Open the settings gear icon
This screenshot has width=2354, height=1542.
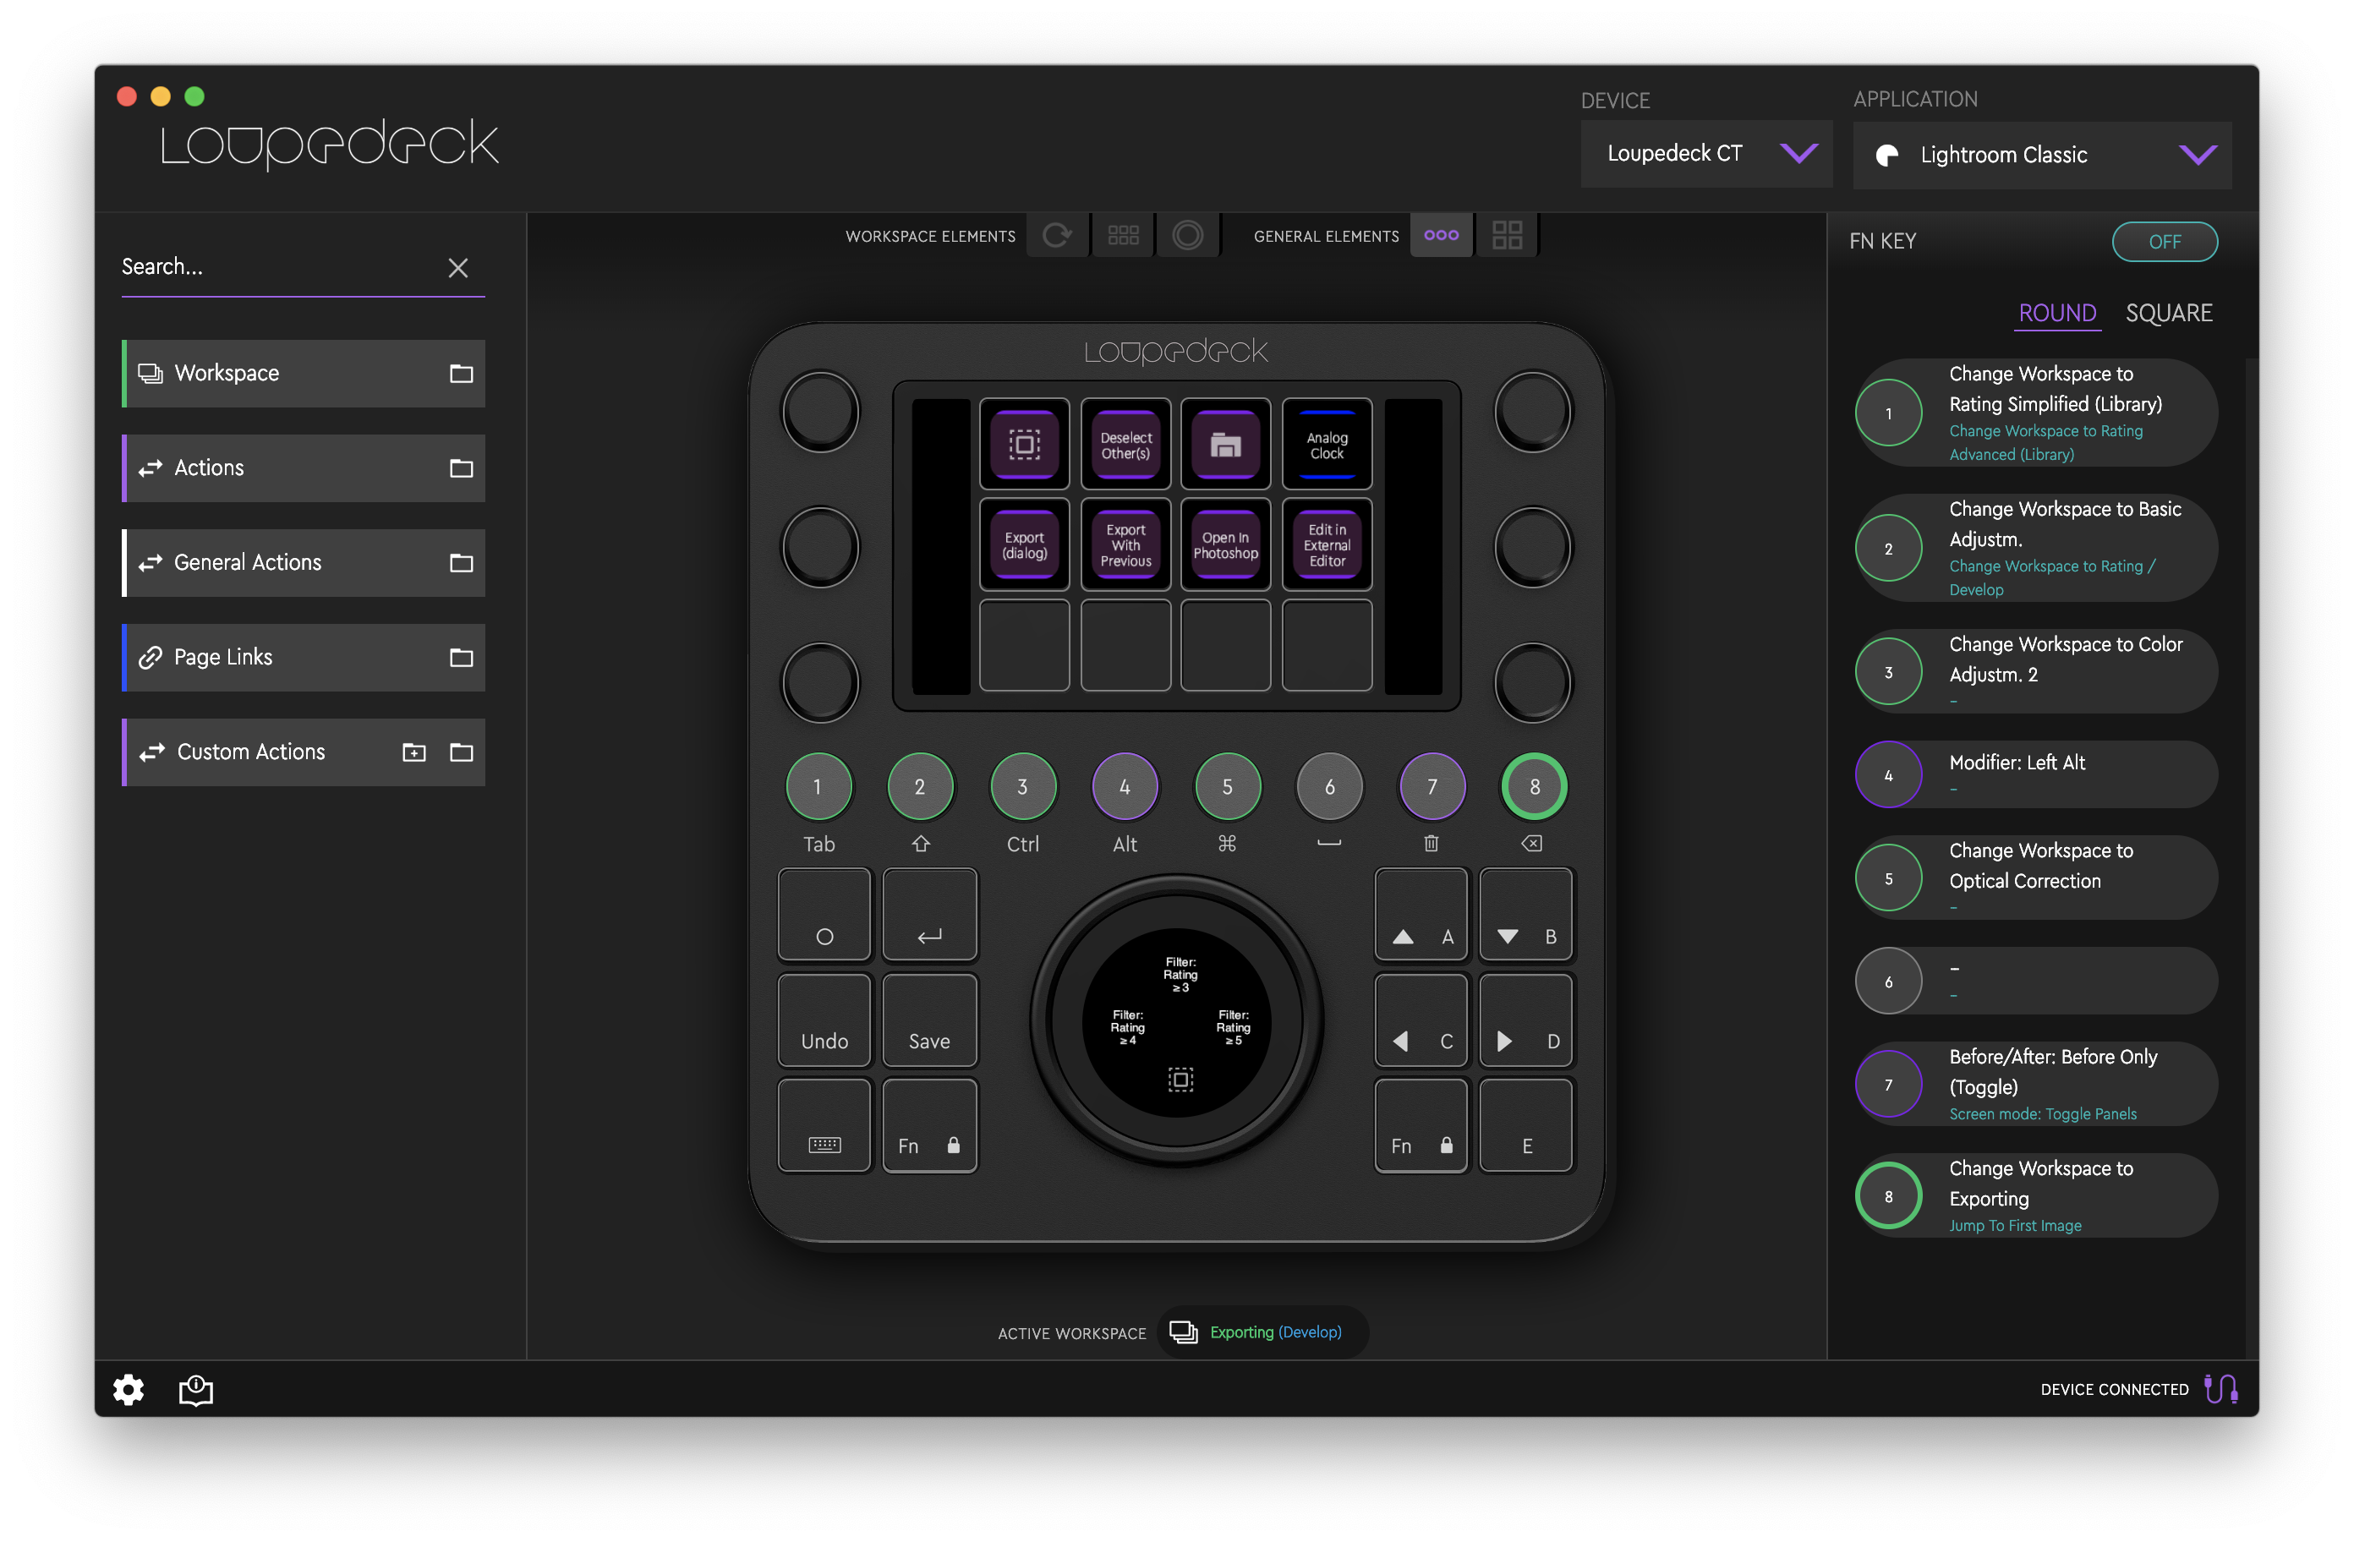tap(128, 1389)
